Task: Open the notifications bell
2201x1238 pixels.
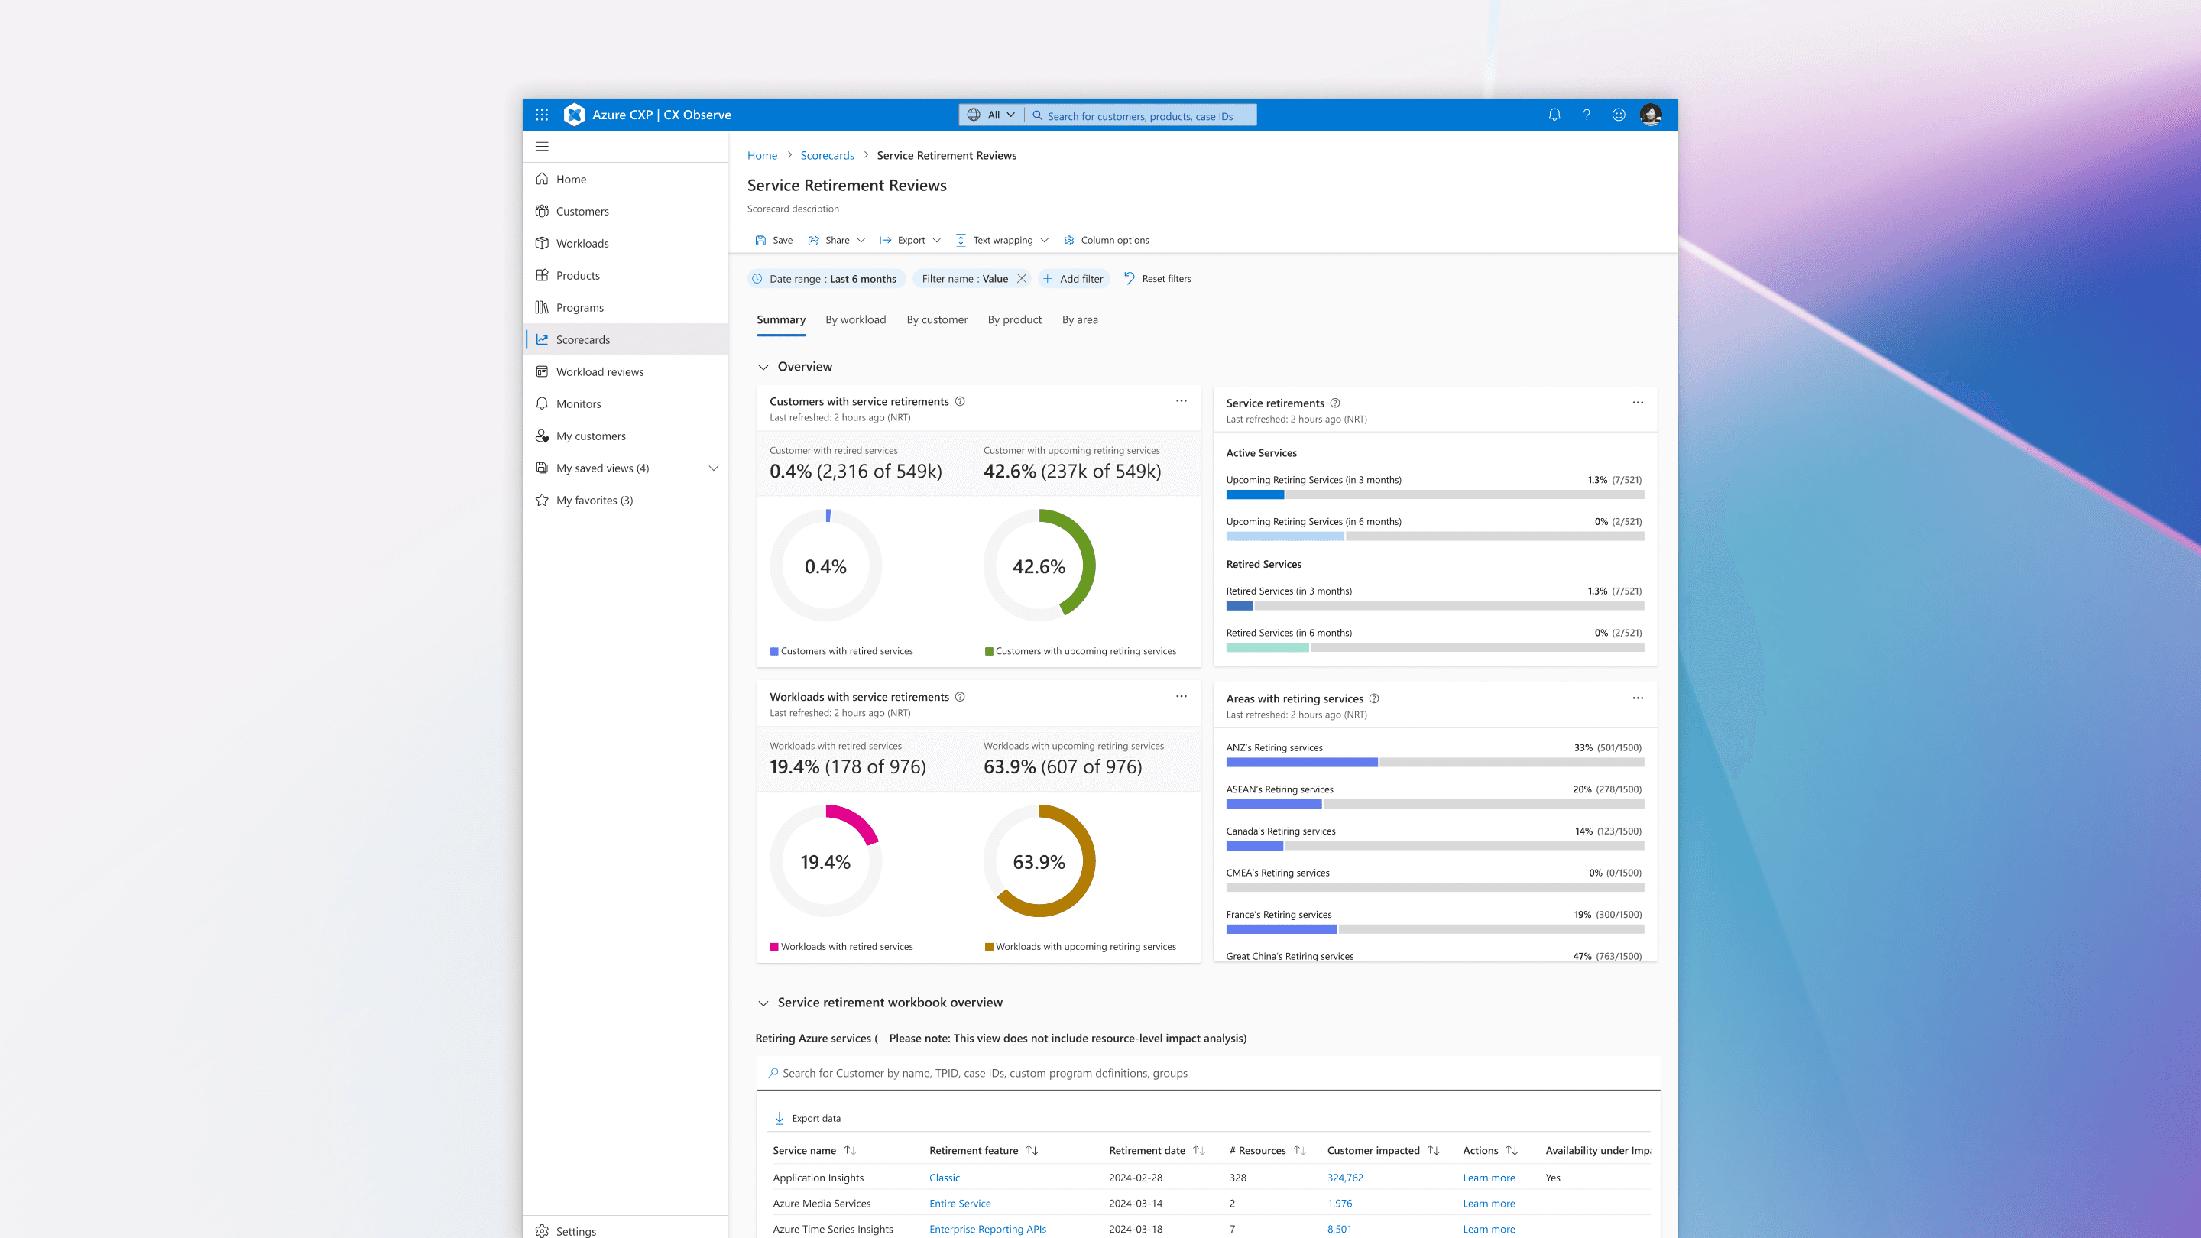Action: (1554, 115)
